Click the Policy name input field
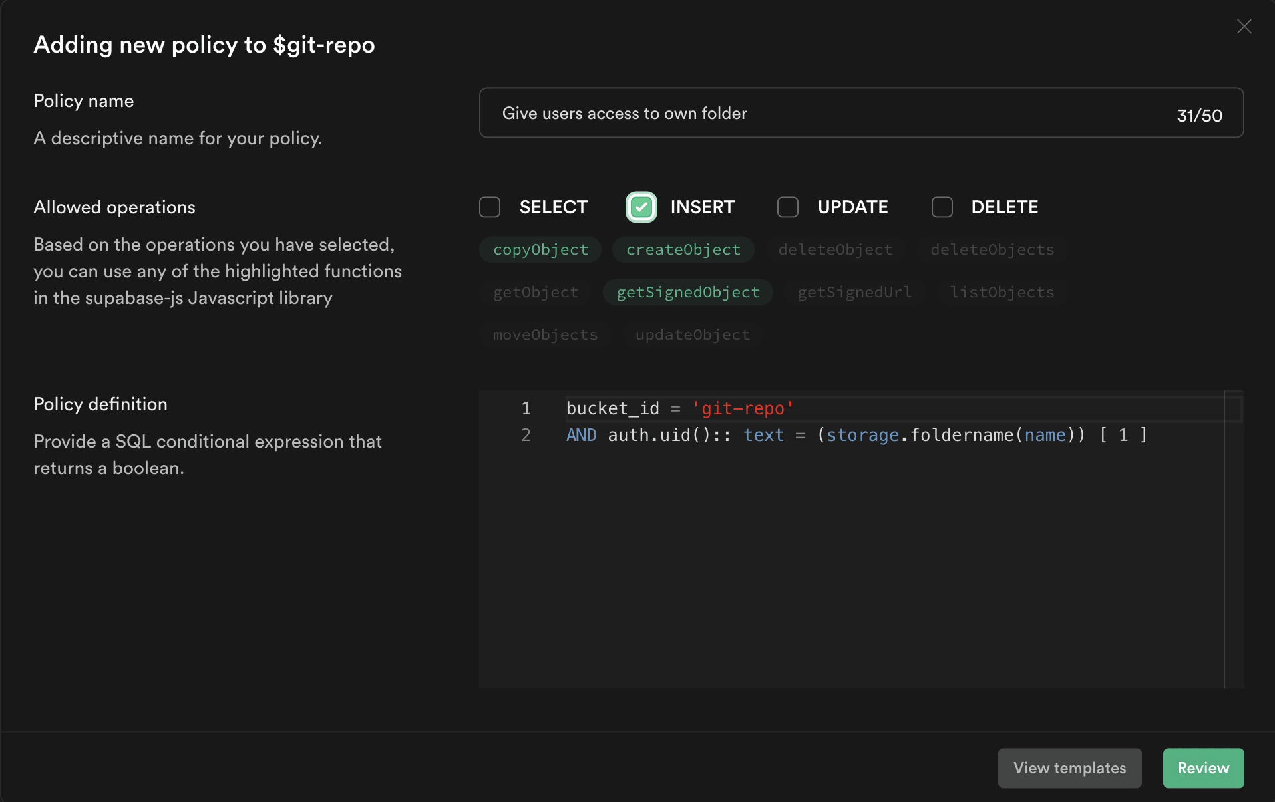This screenshot has width=1275, height=802. tap(832, 113)
